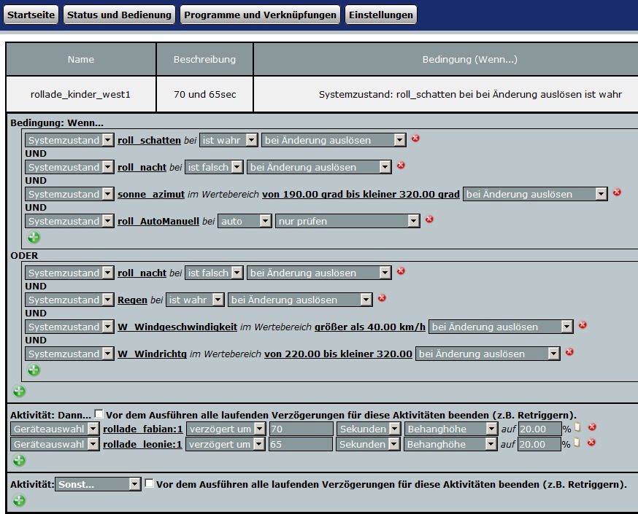Delete the roll_schatten condition row

coord(415,139)
